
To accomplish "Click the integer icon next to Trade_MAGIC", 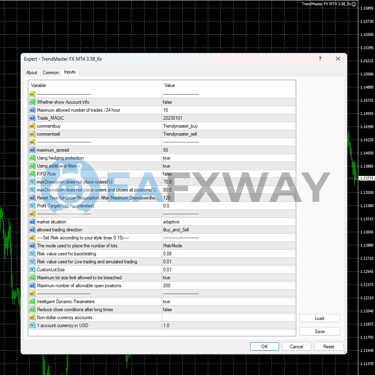I will 32,118.
